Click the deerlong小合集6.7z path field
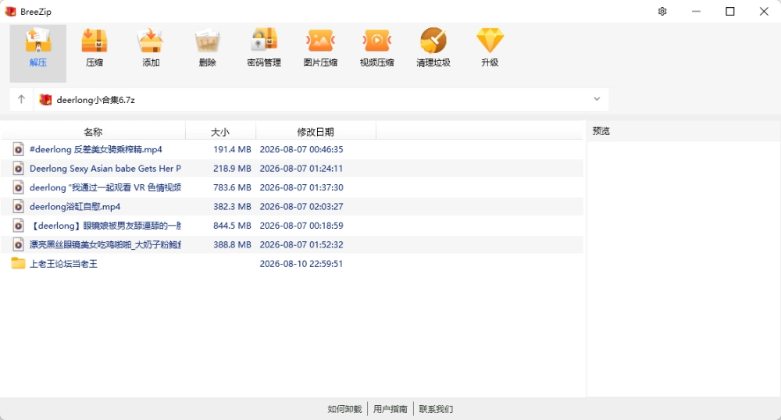781x420 pixels. point(321,99)
